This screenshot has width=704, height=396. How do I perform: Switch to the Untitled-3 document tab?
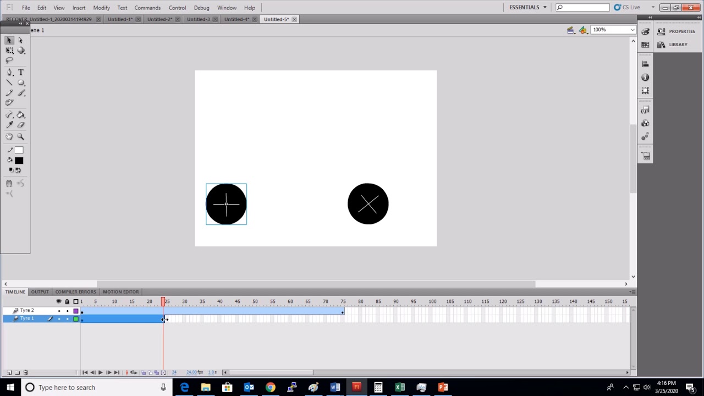click(198, 19)
